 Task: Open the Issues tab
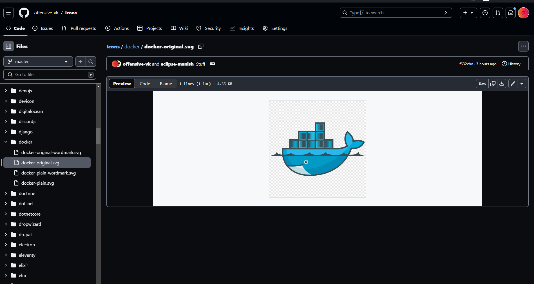click(x=43, y=28)
